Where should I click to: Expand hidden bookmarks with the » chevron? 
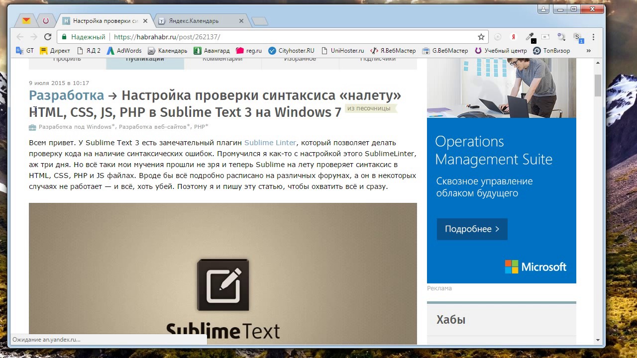[x=588, y=50]
